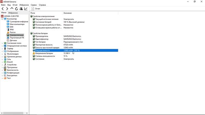Collapse the Компьютер tree node

[2, 19]
